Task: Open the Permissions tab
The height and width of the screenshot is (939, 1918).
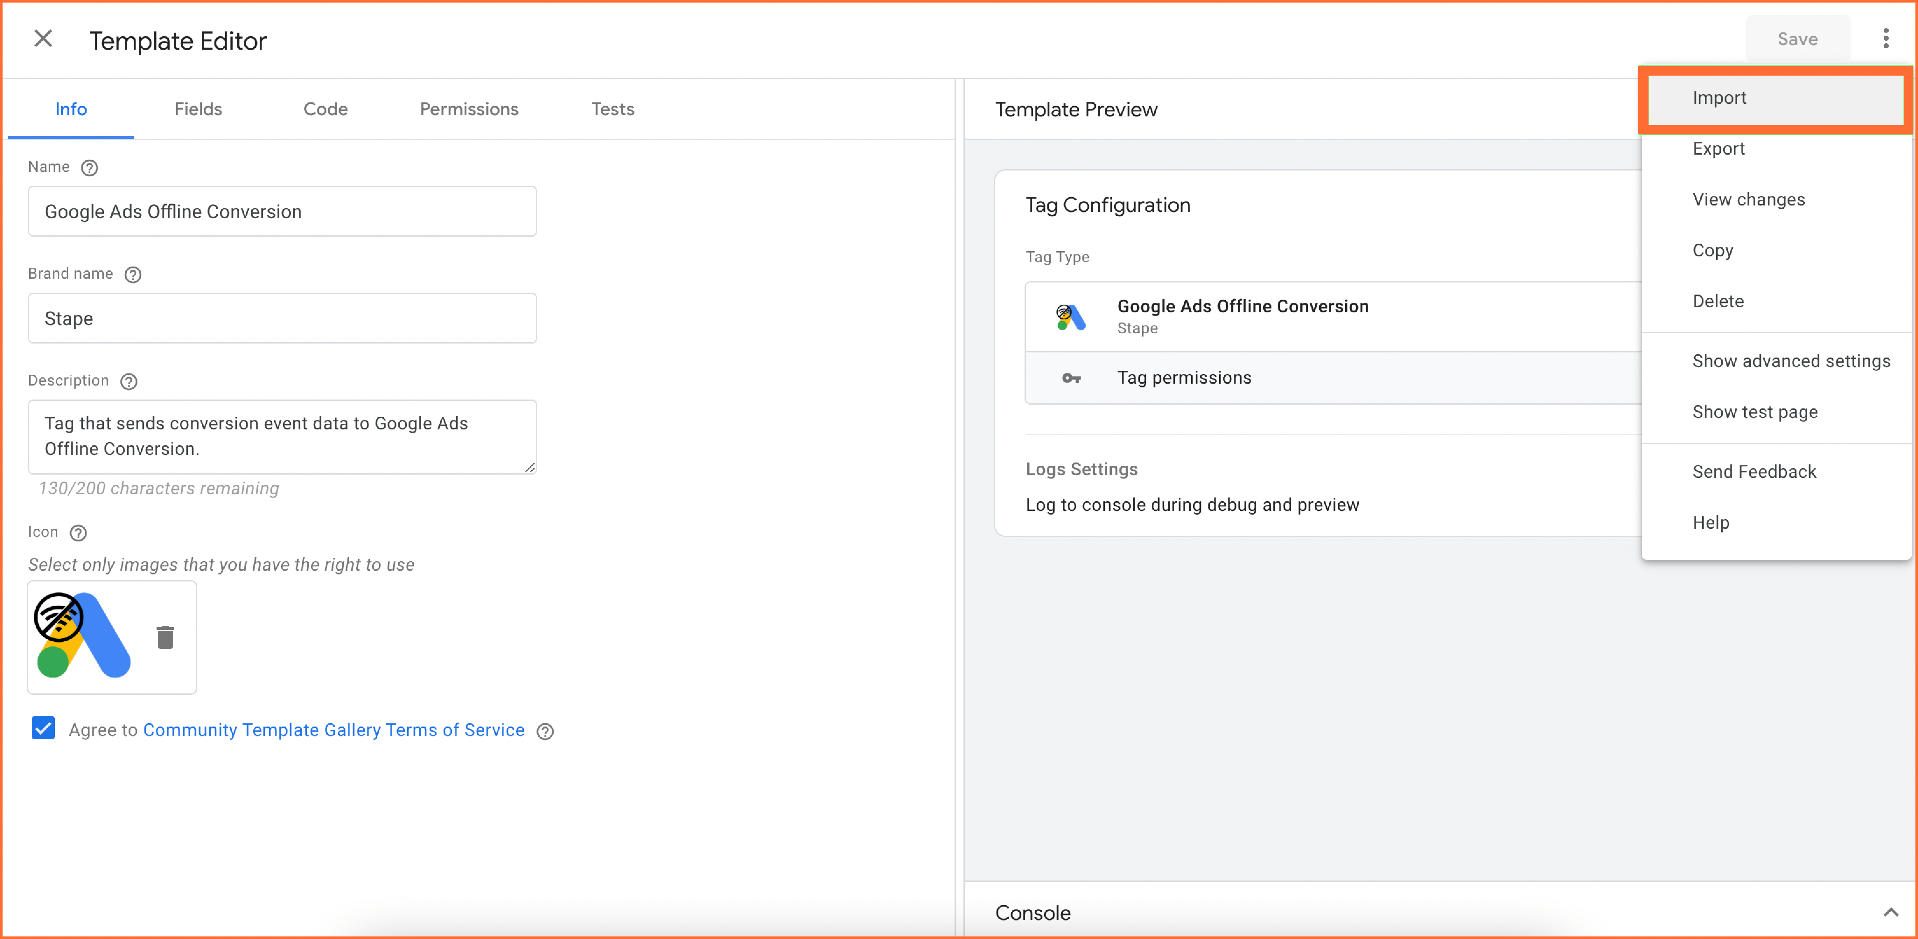Action: 469,109
